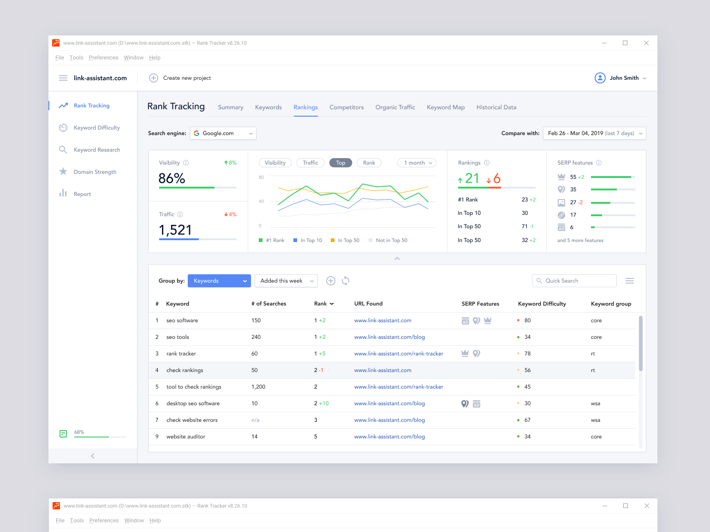Open the Added this week dropdown
710x532 pixels.
(286, 281)
